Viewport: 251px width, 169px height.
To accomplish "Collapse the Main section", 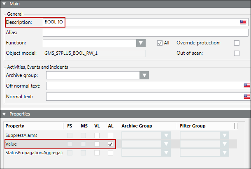I will [4, 4].
